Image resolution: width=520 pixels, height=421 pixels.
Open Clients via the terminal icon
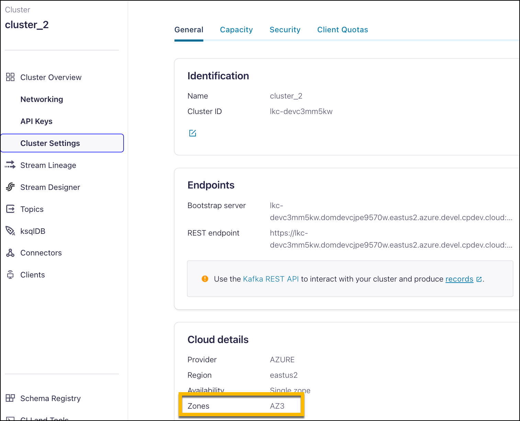10,274
